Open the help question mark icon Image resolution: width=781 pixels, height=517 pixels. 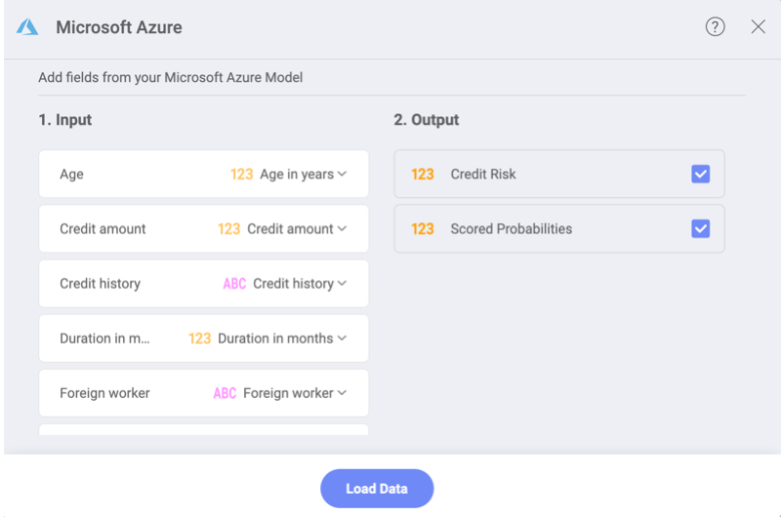pos(715,27)
